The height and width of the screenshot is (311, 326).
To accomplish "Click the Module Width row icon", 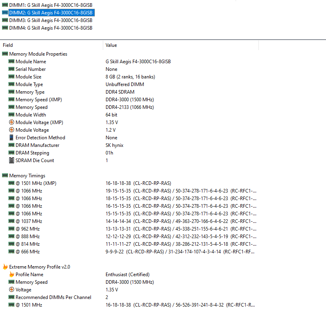I will (12, 114).
